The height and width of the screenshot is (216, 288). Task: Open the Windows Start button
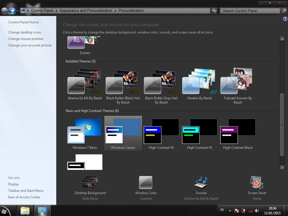(x=4, y=211)
